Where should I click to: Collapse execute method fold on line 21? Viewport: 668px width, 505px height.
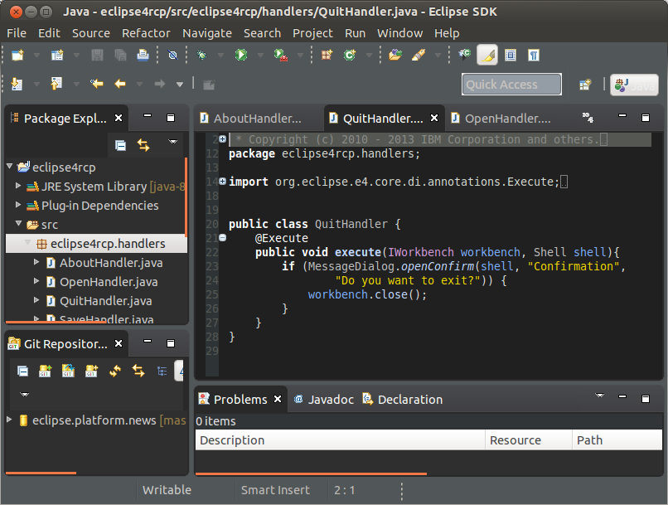[222, 238]
